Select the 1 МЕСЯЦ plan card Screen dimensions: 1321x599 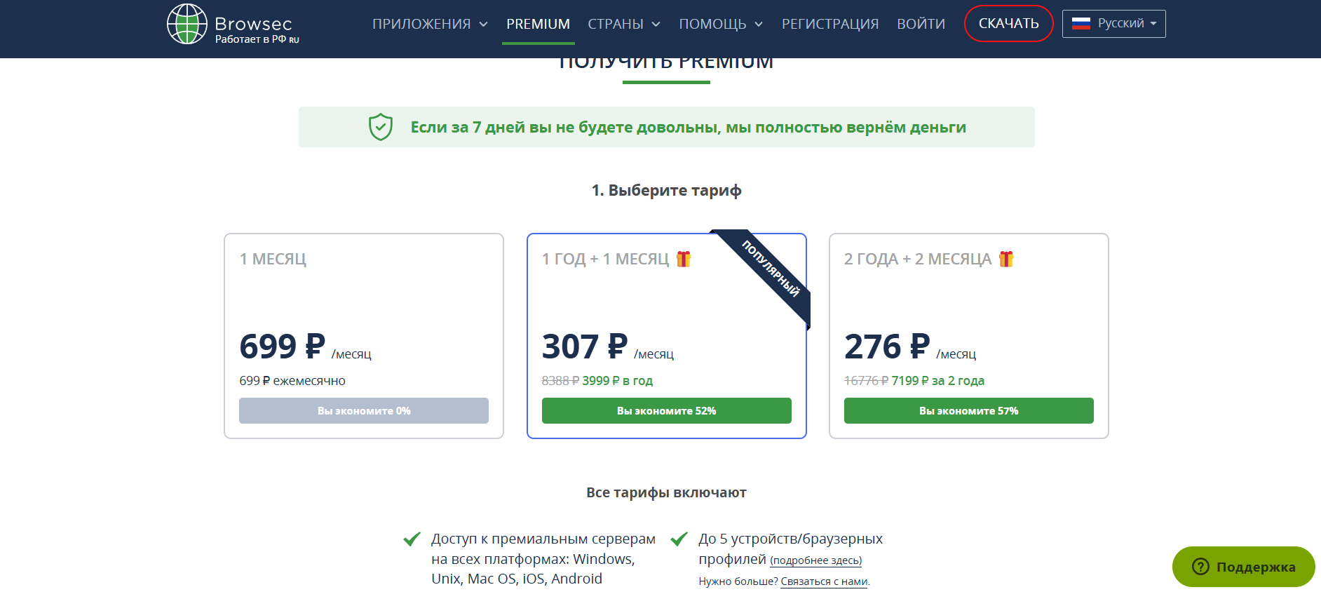(363, 337)
